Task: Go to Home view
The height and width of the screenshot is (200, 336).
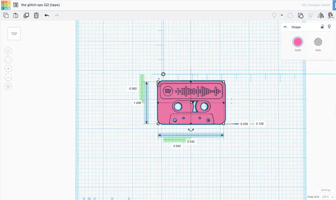Action: click(x=8, y=51)
